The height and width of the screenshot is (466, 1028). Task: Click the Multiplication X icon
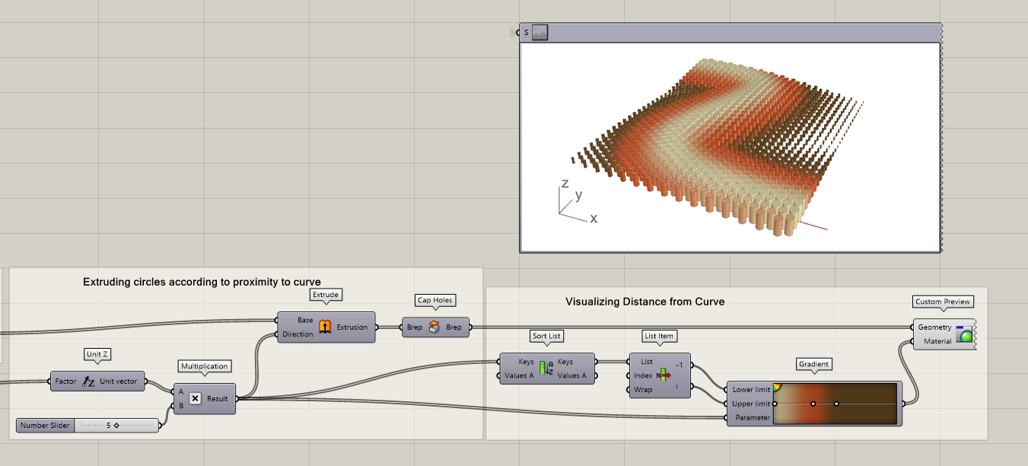195,398
